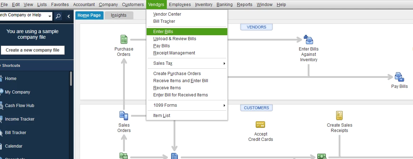Open the File menu
Image resolution: width=413 pixels, height=159 pixels.
tap(4, 5)
